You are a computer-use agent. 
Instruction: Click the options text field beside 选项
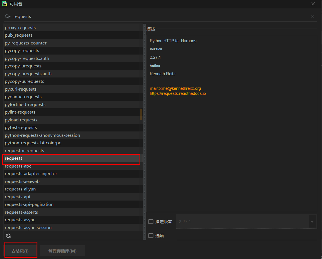pyautogui.click(x=247, y=236)
